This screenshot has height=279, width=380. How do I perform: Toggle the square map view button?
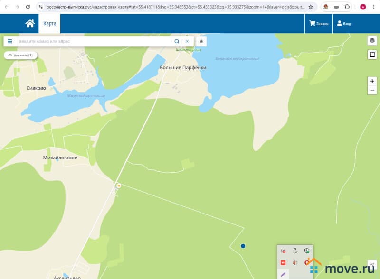[372, 55]
